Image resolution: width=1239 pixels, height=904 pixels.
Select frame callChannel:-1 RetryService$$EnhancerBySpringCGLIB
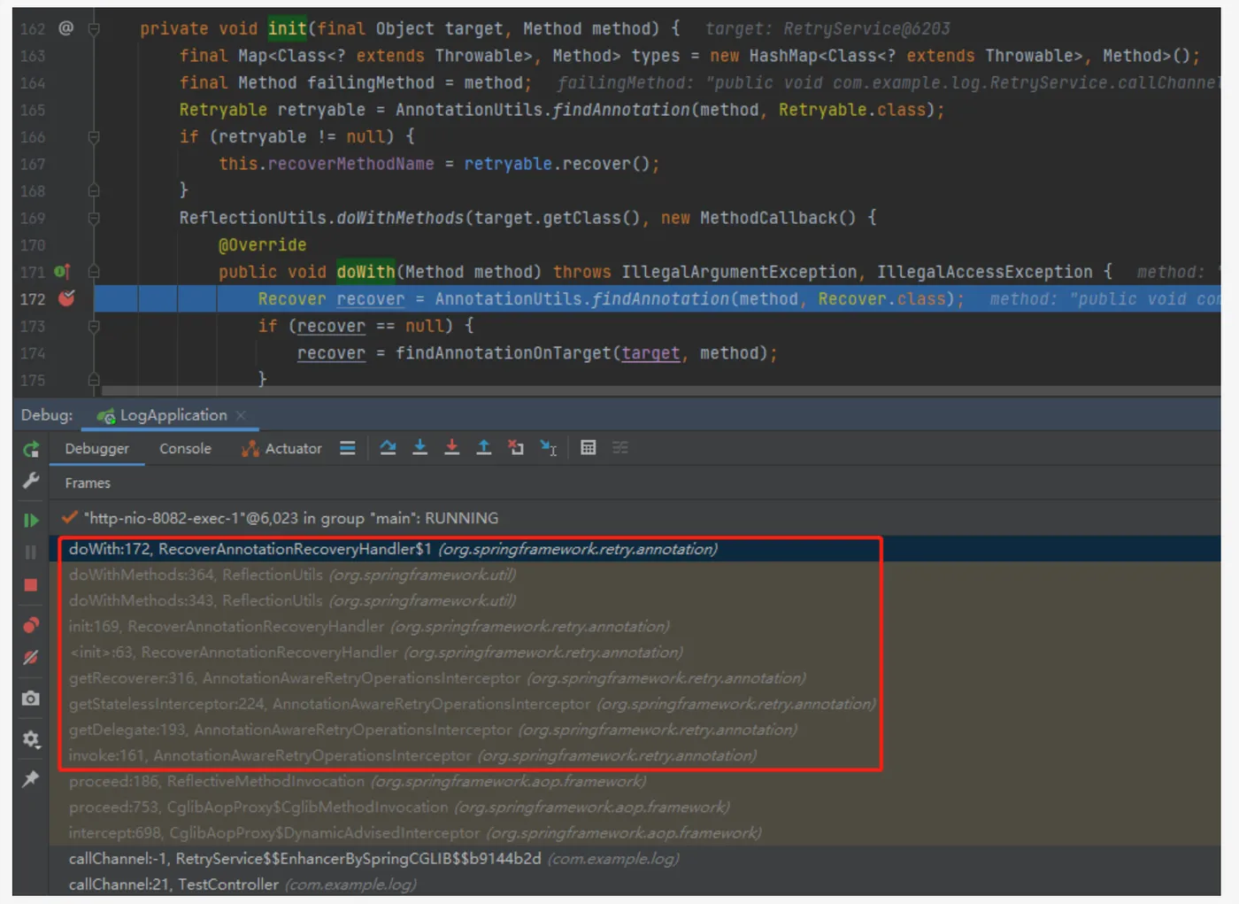click(x=635, y=859)
